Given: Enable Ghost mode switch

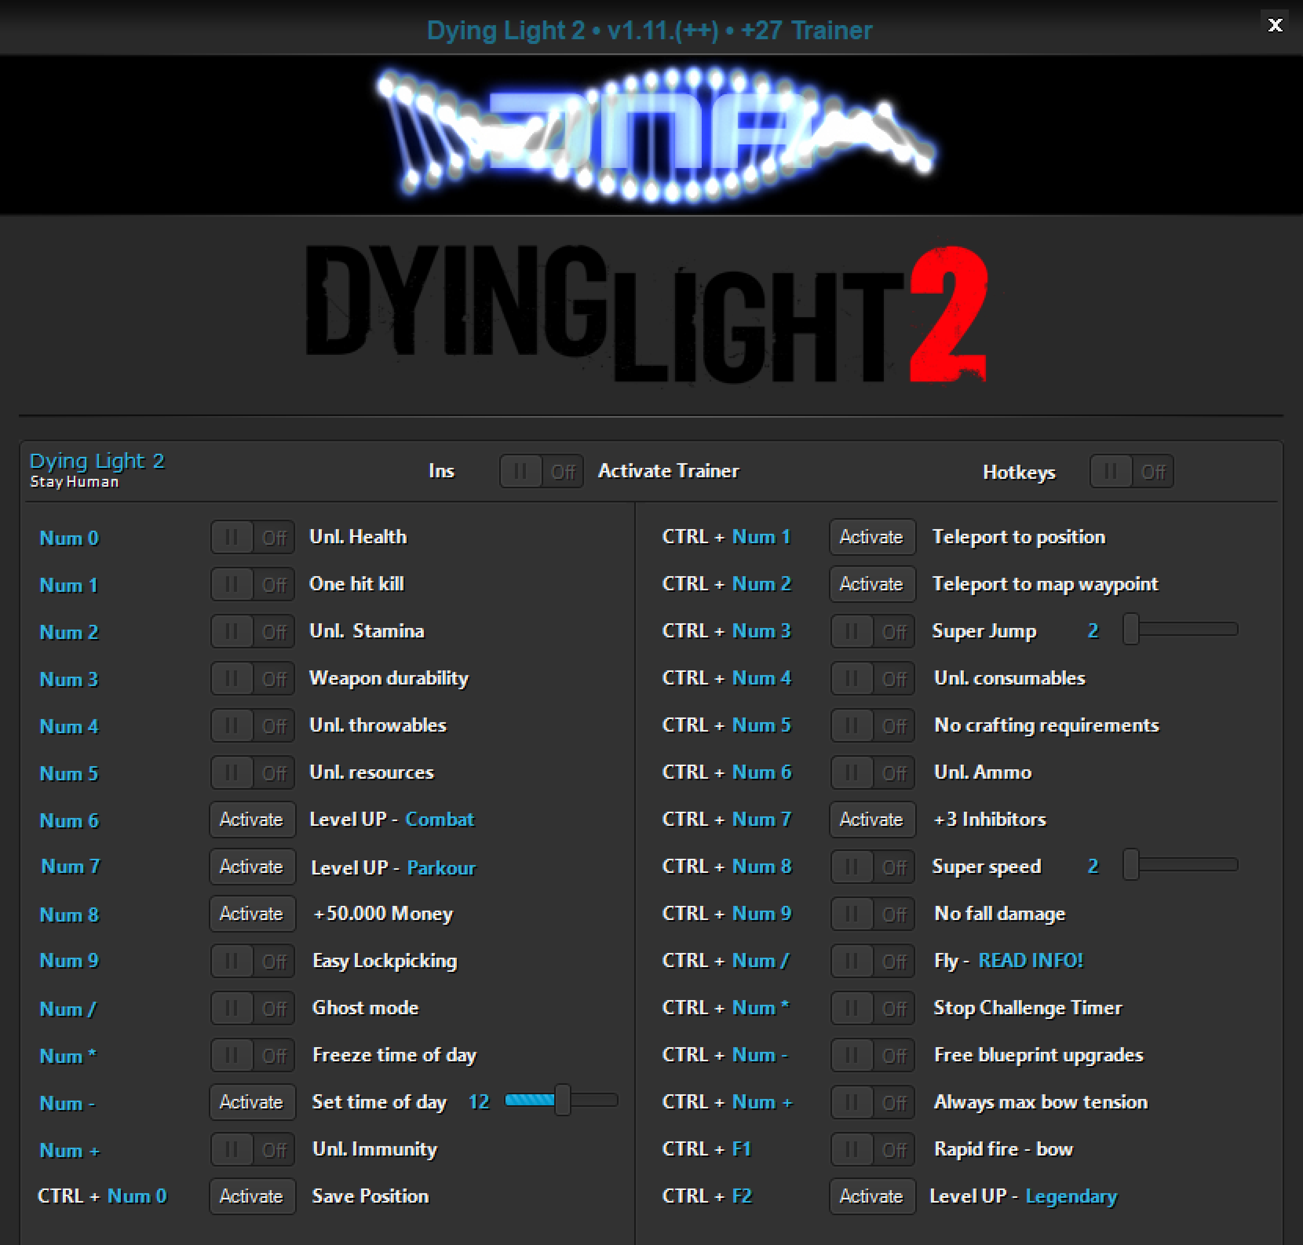Looking at the screenshot, I should pos(253,1008).
